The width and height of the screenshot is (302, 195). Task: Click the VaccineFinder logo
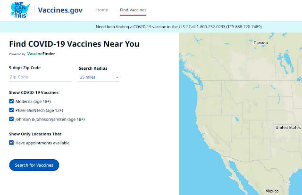(41, 54)
